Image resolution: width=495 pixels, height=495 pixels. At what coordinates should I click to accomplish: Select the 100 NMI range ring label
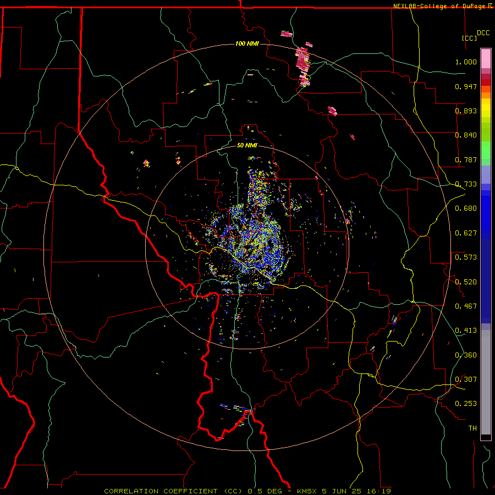247,43
